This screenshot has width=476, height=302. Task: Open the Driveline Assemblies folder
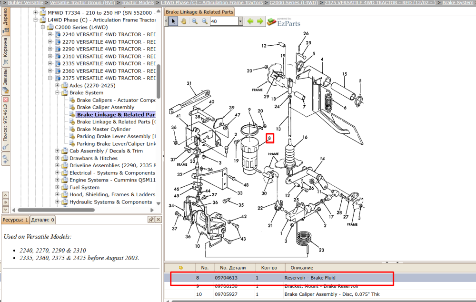112,165
